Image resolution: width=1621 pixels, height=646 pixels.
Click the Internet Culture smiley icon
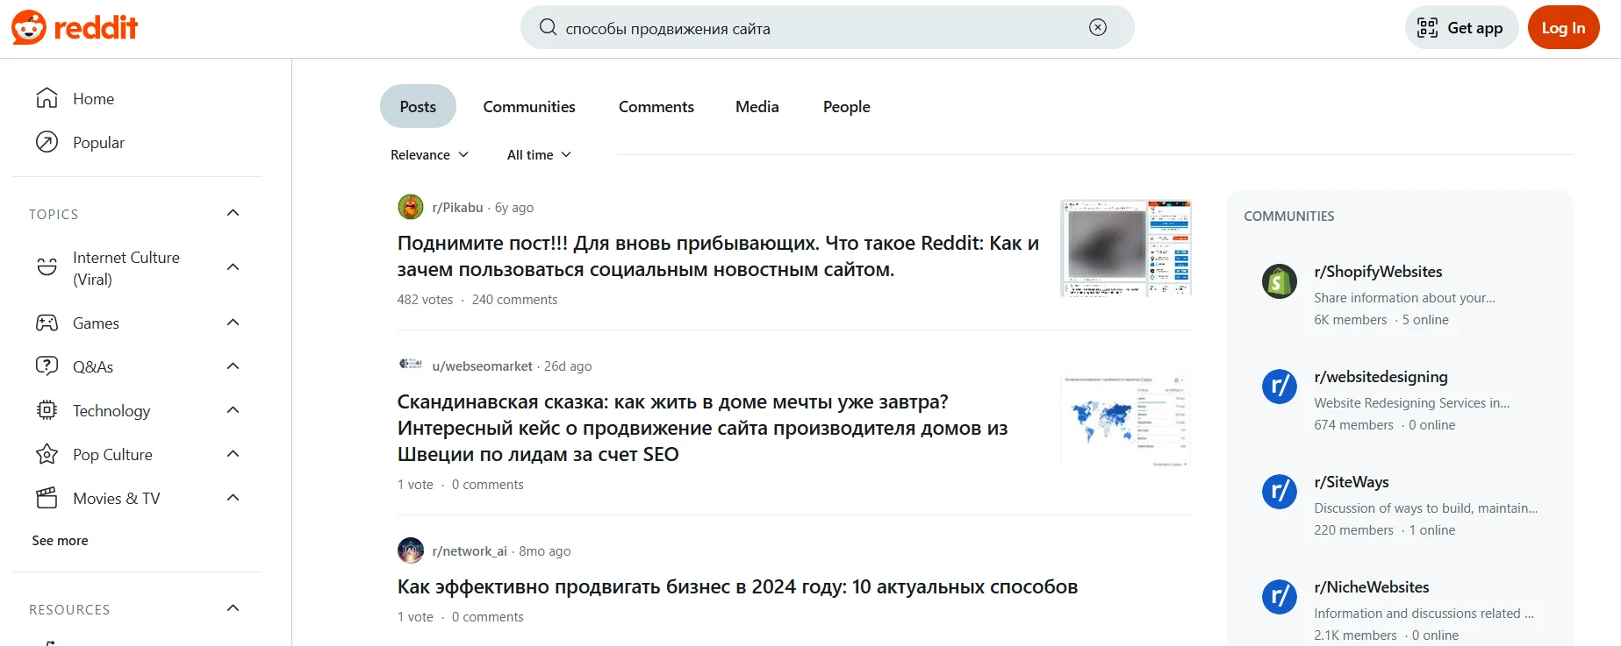pyautogui.click(x=47, y=267)
